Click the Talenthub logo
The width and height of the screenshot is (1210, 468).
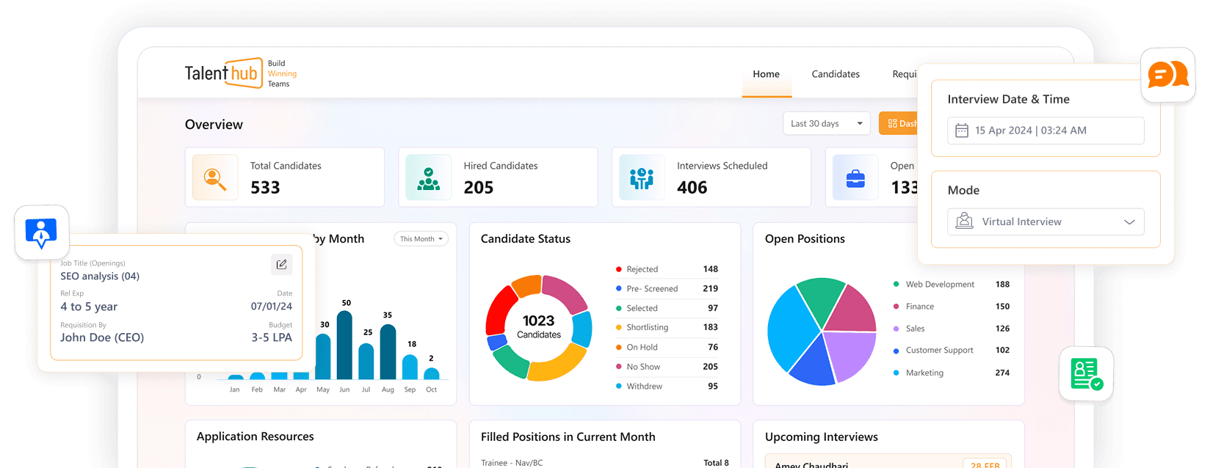point(223,73)
